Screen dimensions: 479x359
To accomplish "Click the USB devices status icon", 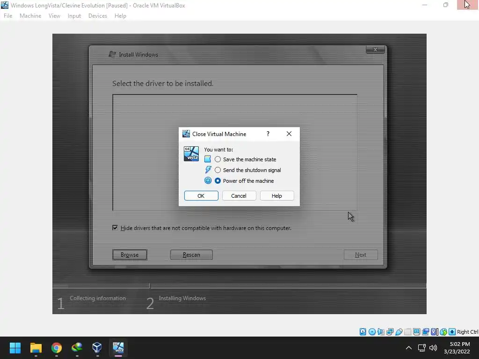I will pos(399,332).
